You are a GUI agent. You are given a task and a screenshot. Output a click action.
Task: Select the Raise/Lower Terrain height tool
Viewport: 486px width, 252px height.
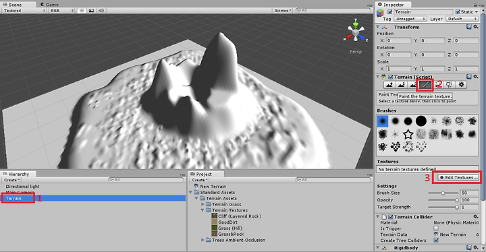pos(389,84)
